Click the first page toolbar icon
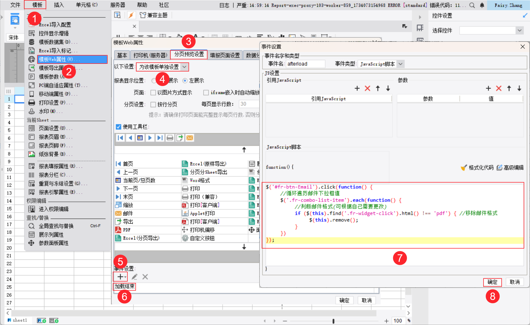 120,138
